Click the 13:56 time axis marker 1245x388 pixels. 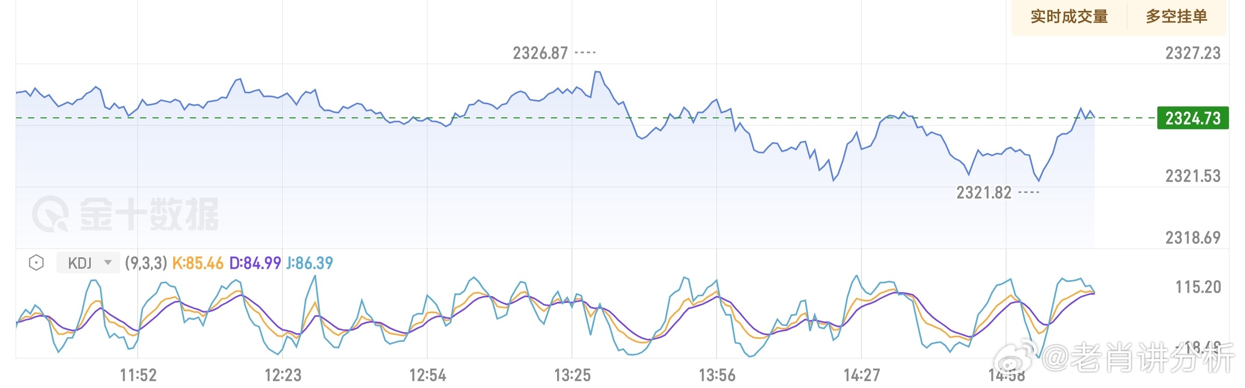click(x=717, y=375)
